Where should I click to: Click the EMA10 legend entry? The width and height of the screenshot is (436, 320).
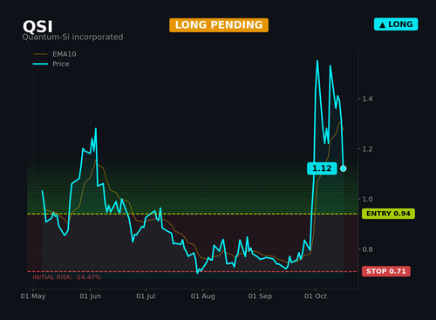pyautogui.click(x=55, y=54)
